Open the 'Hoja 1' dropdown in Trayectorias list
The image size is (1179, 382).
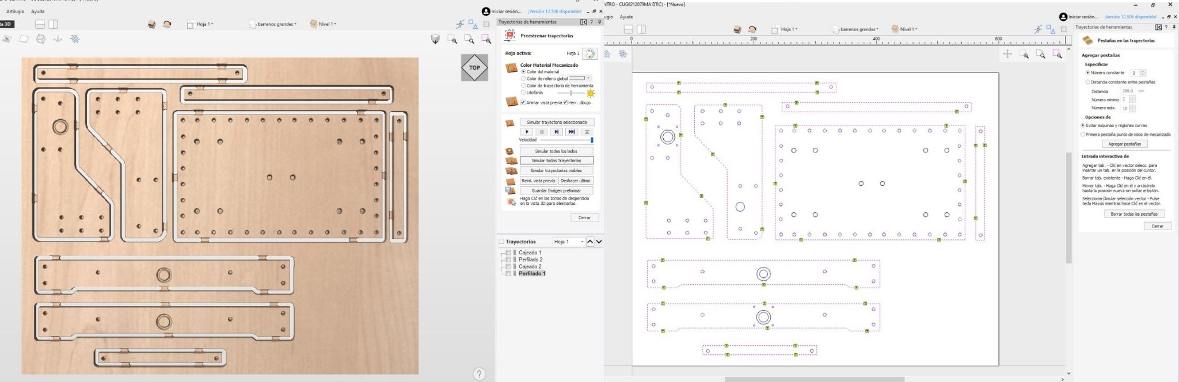coord(569,242)
